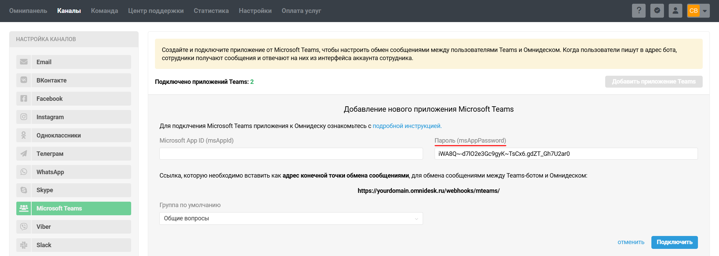The height and width of the screenshot is (256, 719).
Task: Select the Microsoft Teams channel
Action: [x=74, y=208]
